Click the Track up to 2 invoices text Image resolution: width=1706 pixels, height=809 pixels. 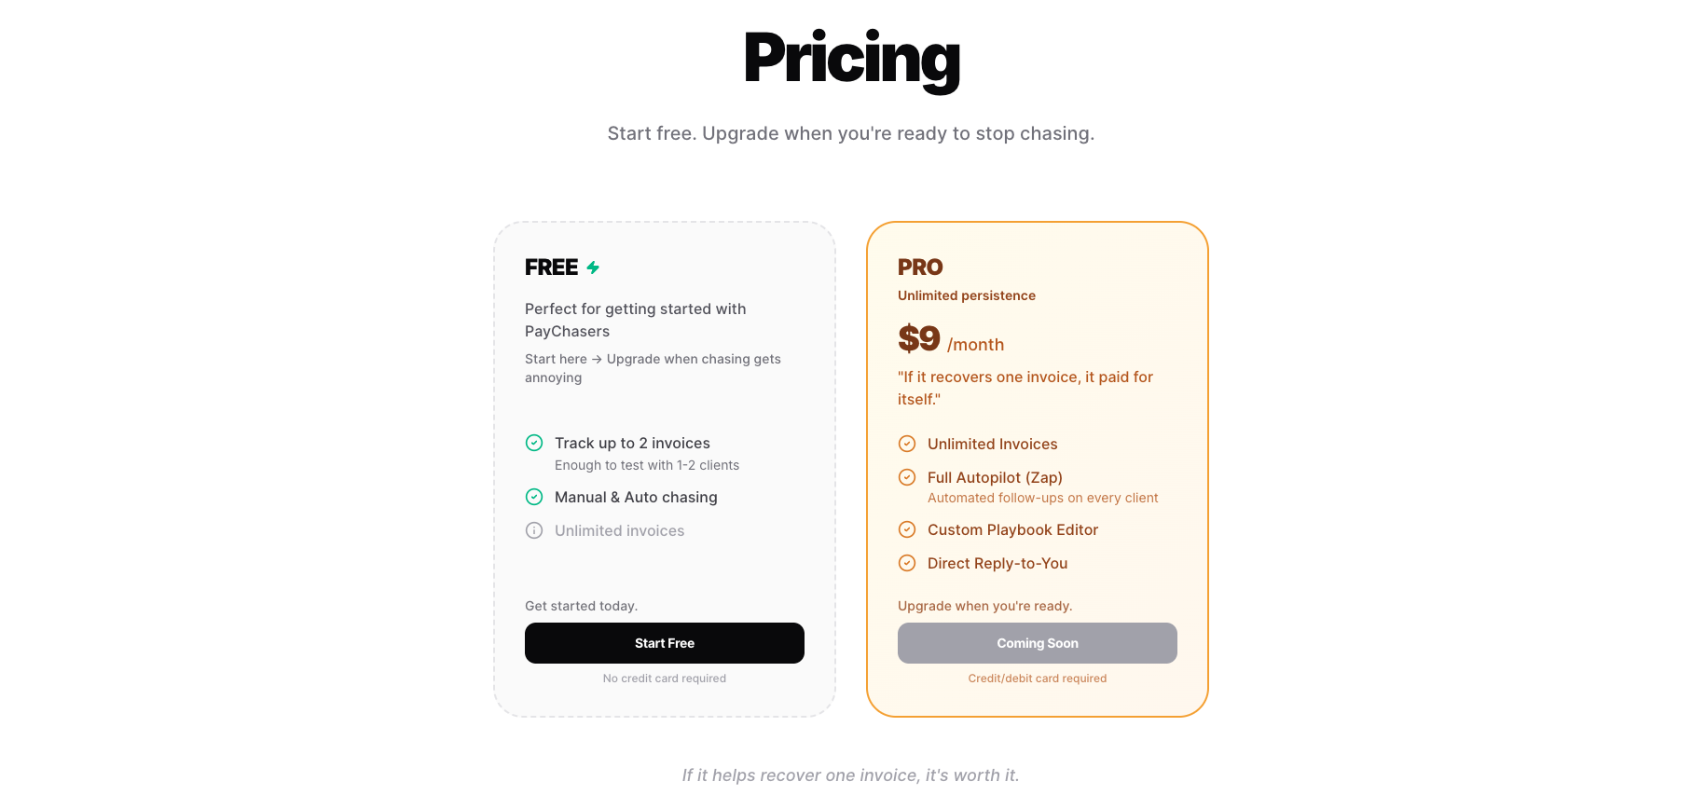(632, 443)
